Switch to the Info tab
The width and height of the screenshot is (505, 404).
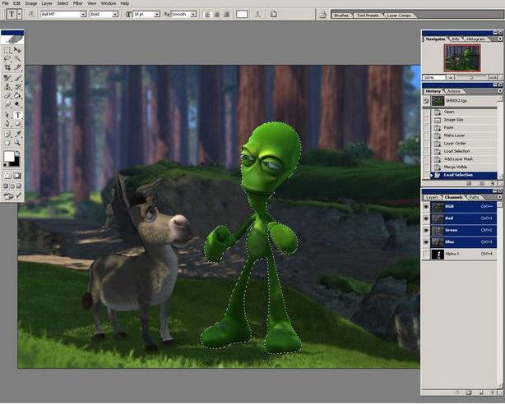click(455, 39)
